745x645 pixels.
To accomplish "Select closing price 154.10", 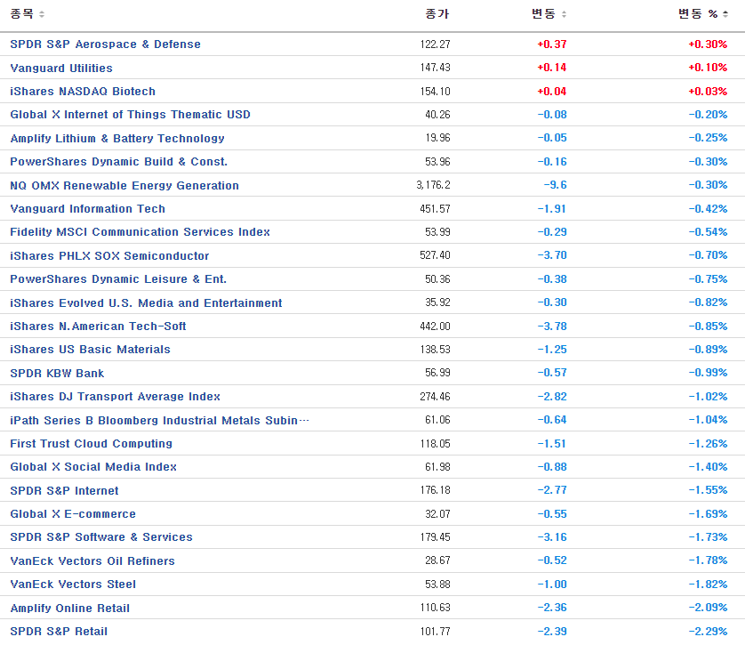I will click(x=436, y=92).
